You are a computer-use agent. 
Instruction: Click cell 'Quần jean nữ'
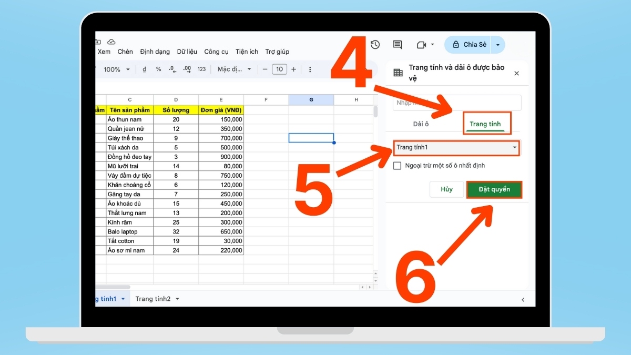click(130, 129)
